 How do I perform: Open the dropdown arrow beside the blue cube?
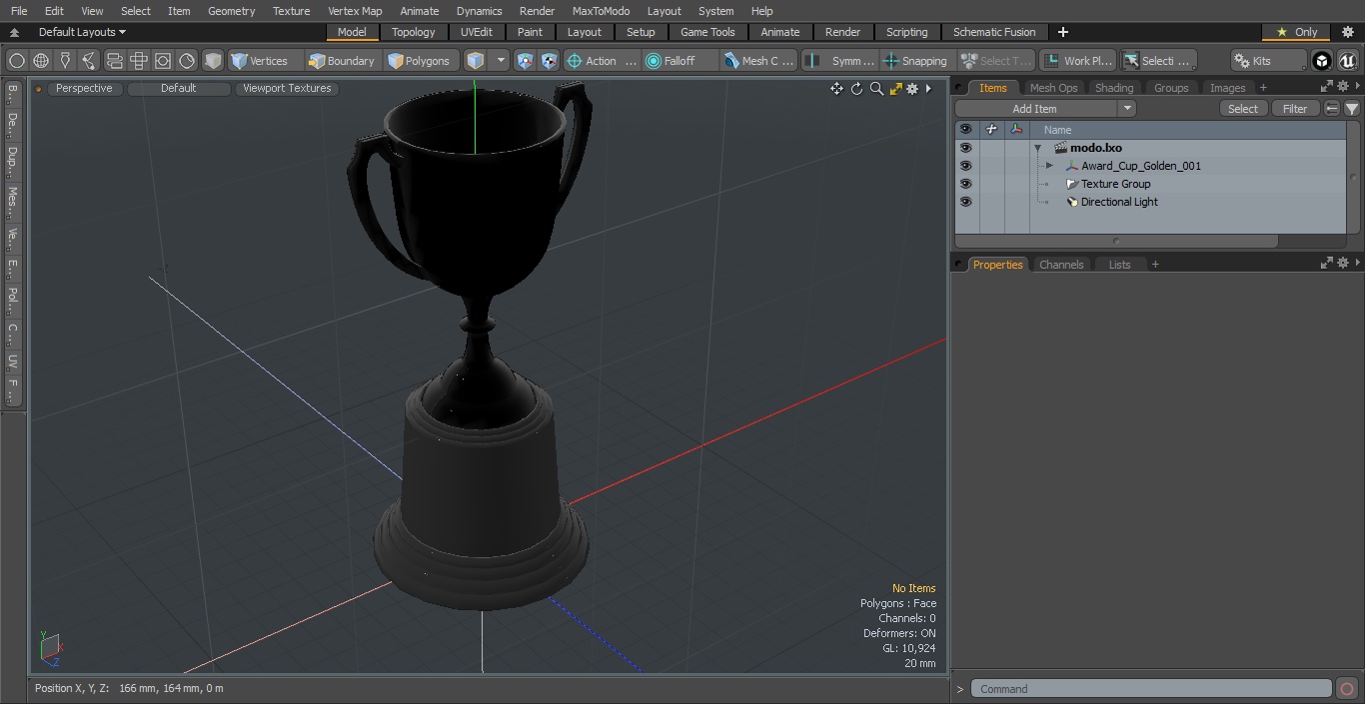tap(501, 61)
